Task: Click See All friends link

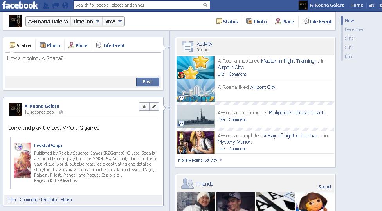Action: pos(324,187)
